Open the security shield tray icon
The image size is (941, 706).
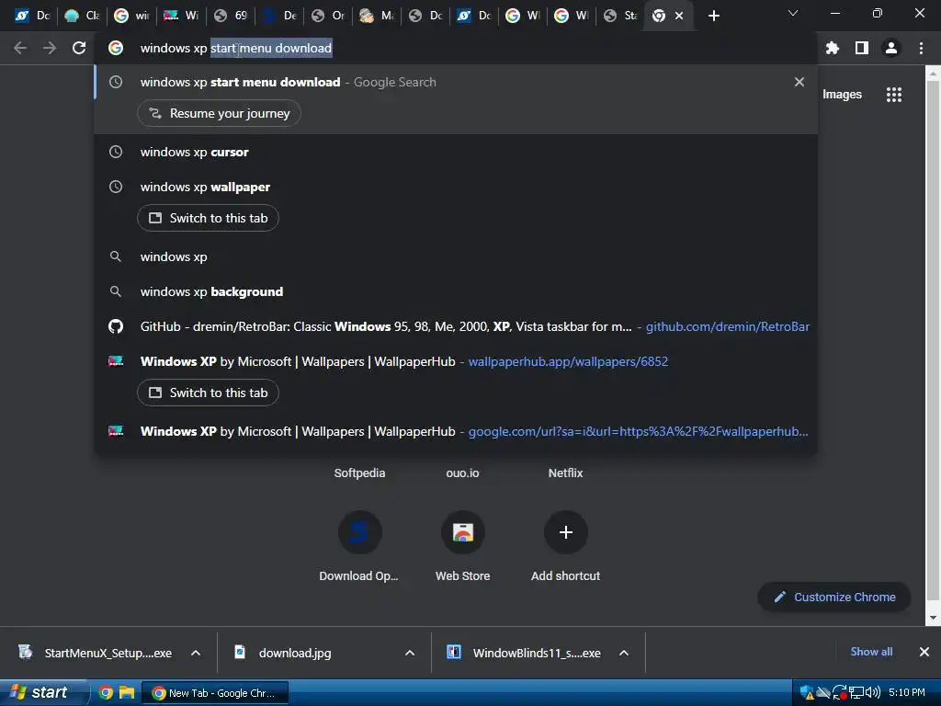pos(807,693)
